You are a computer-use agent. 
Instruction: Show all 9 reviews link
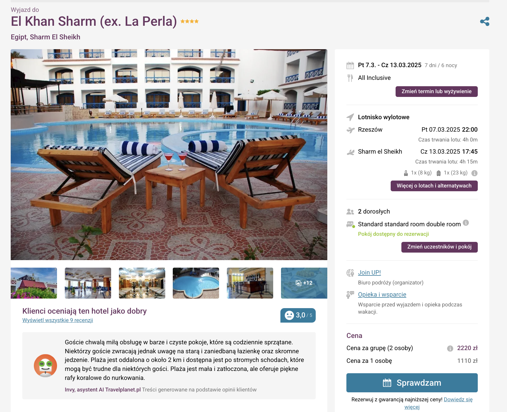58,320
